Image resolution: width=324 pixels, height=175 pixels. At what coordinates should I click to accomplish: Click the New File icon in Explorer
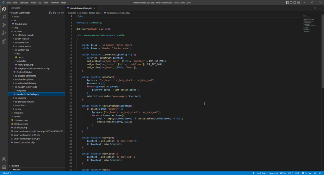pos(50,13)
